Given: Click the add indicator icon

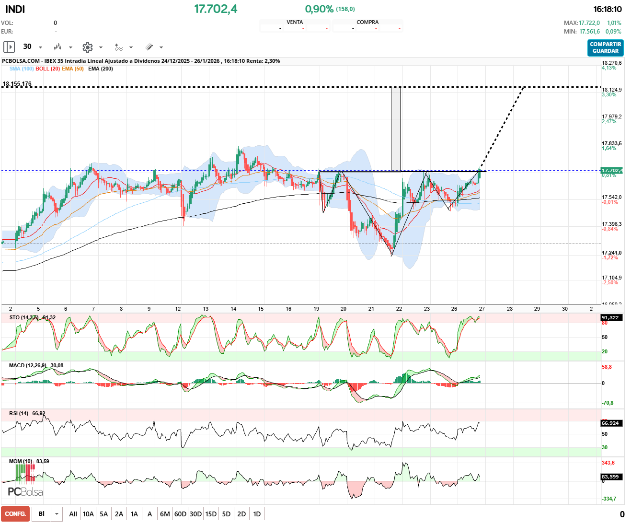Looking at the screenshot, I should tap(119, 47).
